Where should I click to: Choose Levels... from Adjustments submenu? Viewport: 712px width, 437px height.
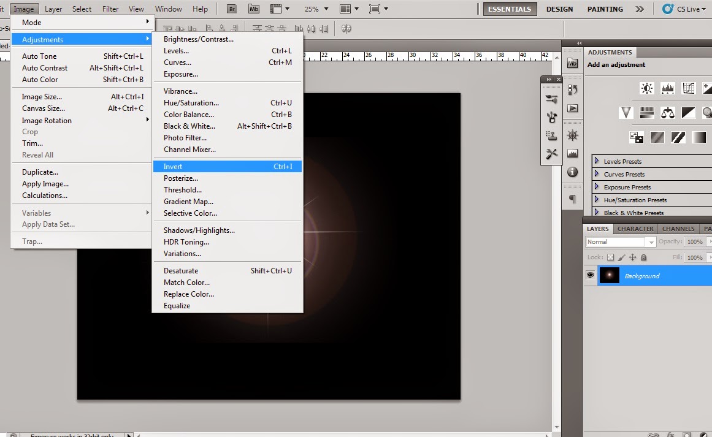tap(227, 51)
